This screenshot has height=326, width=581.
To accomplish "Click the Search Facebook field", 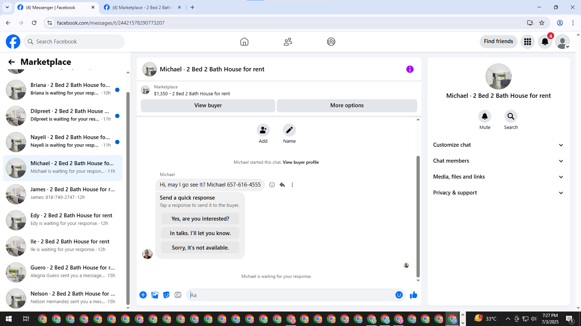I will 74,42.
